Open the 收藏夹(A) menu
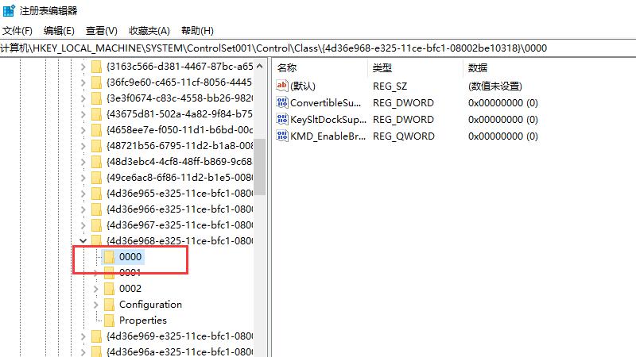This screenshot has height=357, width=636. click(x=149, y=30)
